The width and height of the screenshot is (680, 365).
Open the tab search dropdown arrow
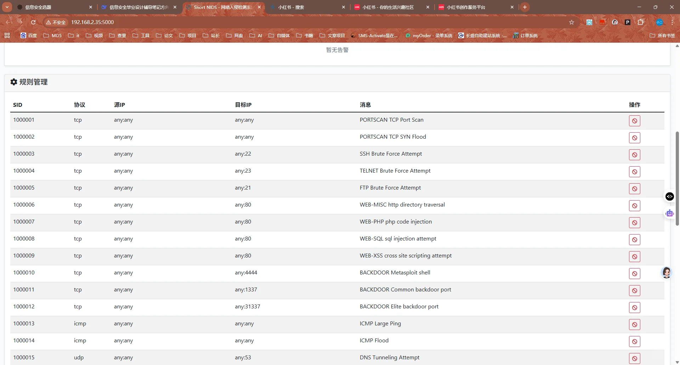tap(7, 7)
